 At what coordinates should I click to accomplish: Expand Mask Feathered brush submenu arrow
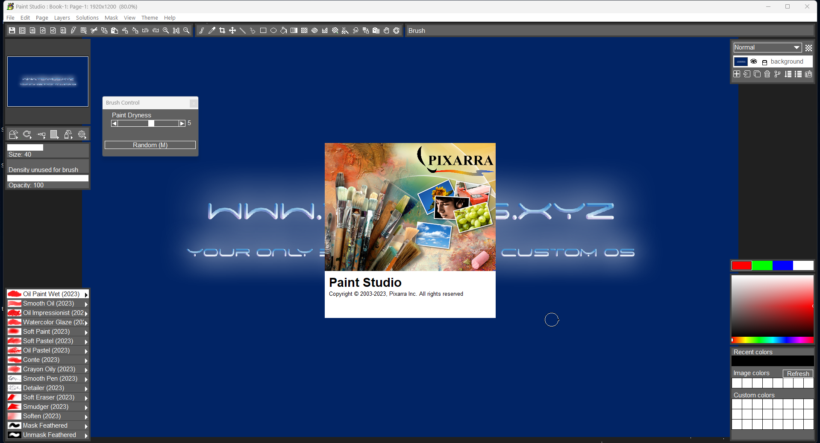(86, 426)
